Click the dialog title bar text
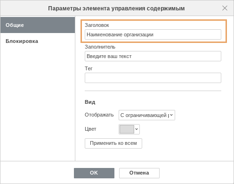This screenshot has height=184, width=234. [x=116, y=8]
